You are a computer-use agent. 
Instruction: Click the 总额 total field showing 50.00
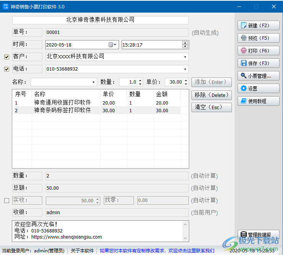pos(117,188)
